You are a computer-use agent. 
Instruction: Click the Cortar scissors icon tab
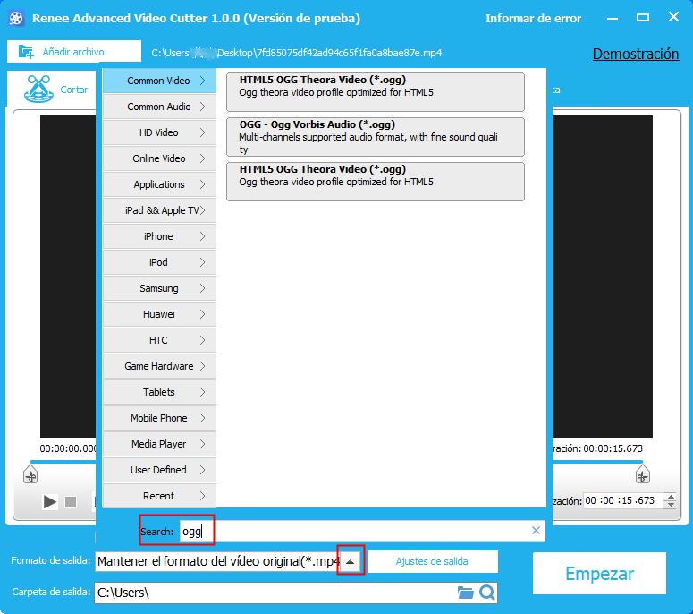[38, 90]
